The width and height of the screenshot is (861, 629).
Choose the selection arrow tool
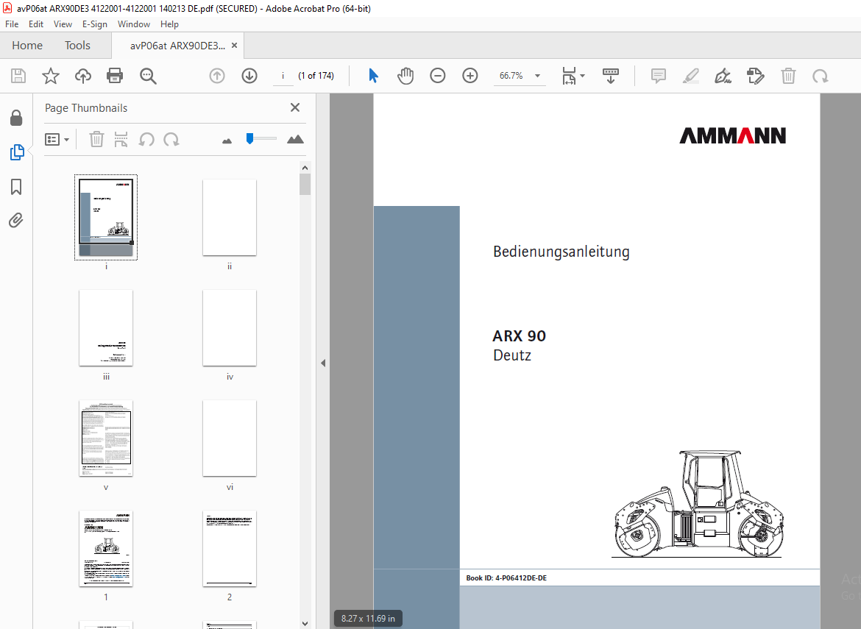point(373,76)
